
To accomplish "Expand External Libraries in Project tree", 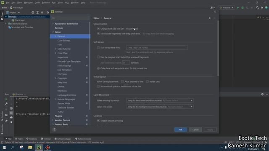I will pos(6,23).
